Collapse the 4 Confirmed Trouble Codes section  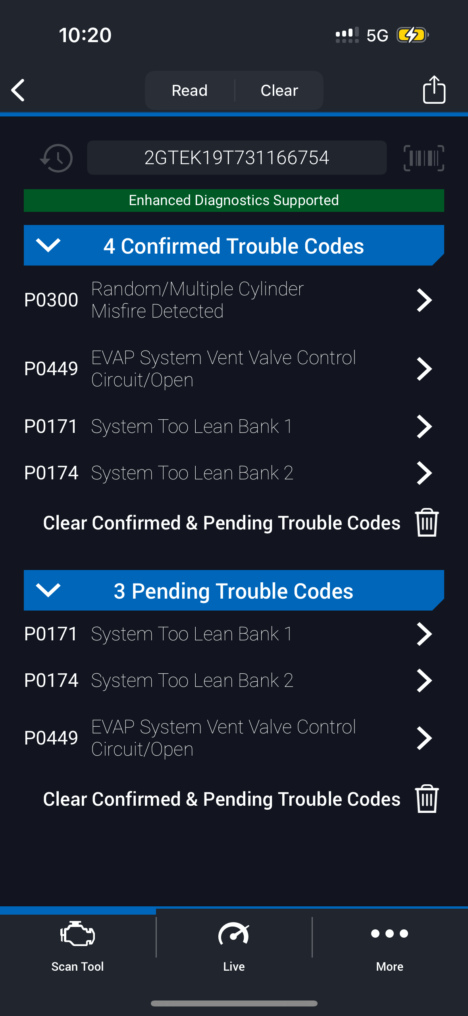(48, 245)
